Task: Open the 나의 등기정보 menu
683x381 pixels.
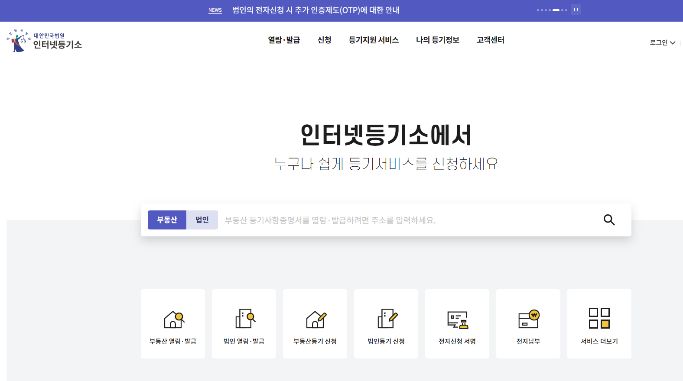Action: point(438,40)
